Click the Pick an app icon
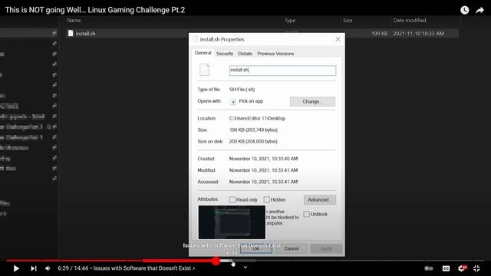The width and height of the screenshot is (491, 276). click(233, 101)
